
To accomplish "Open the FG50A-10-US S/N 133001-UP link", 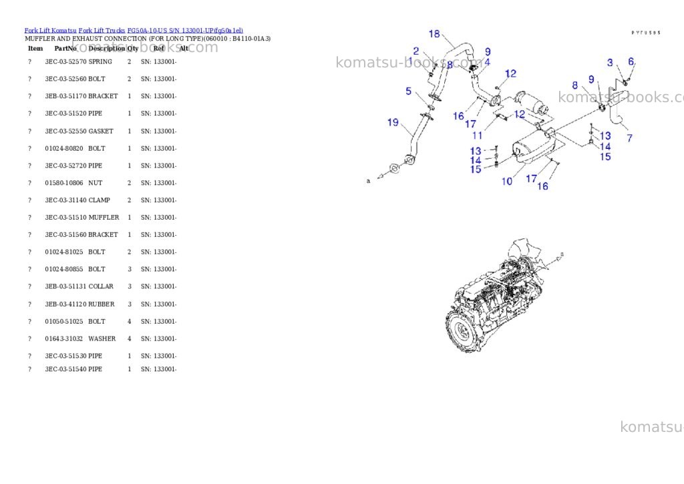I will point(185,31).
